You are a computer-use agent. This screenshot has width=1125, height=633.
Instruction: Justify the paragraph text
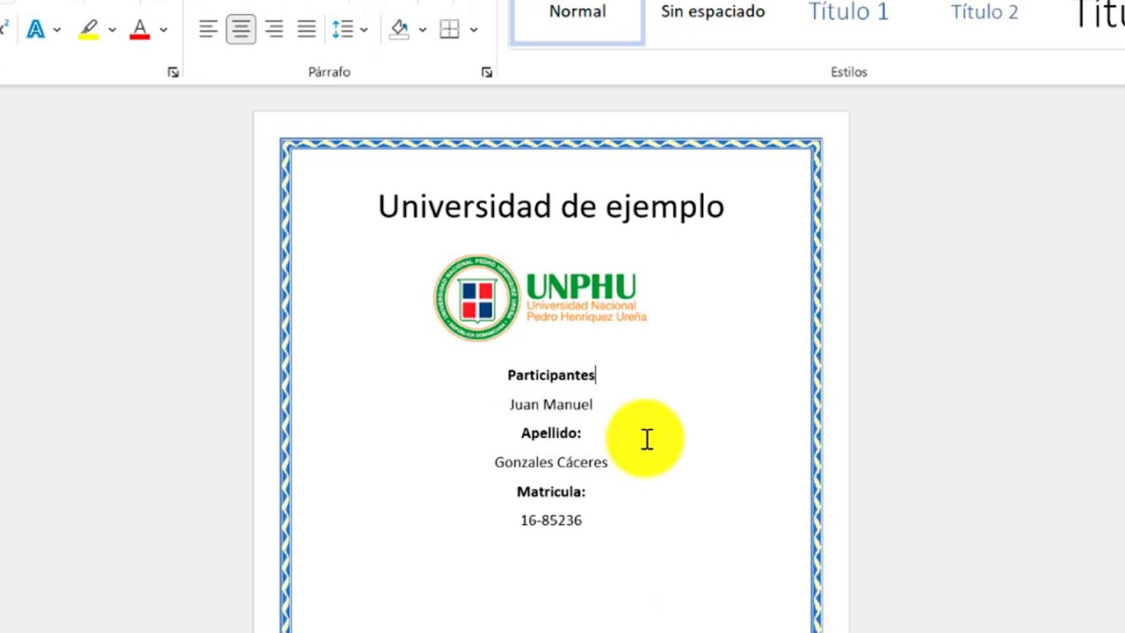click(306, 29)
